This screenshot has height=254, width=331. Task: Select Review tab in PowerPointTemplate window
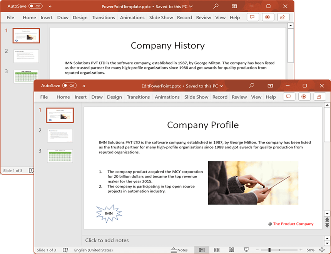pyautogui.click(x=204, y=18)
